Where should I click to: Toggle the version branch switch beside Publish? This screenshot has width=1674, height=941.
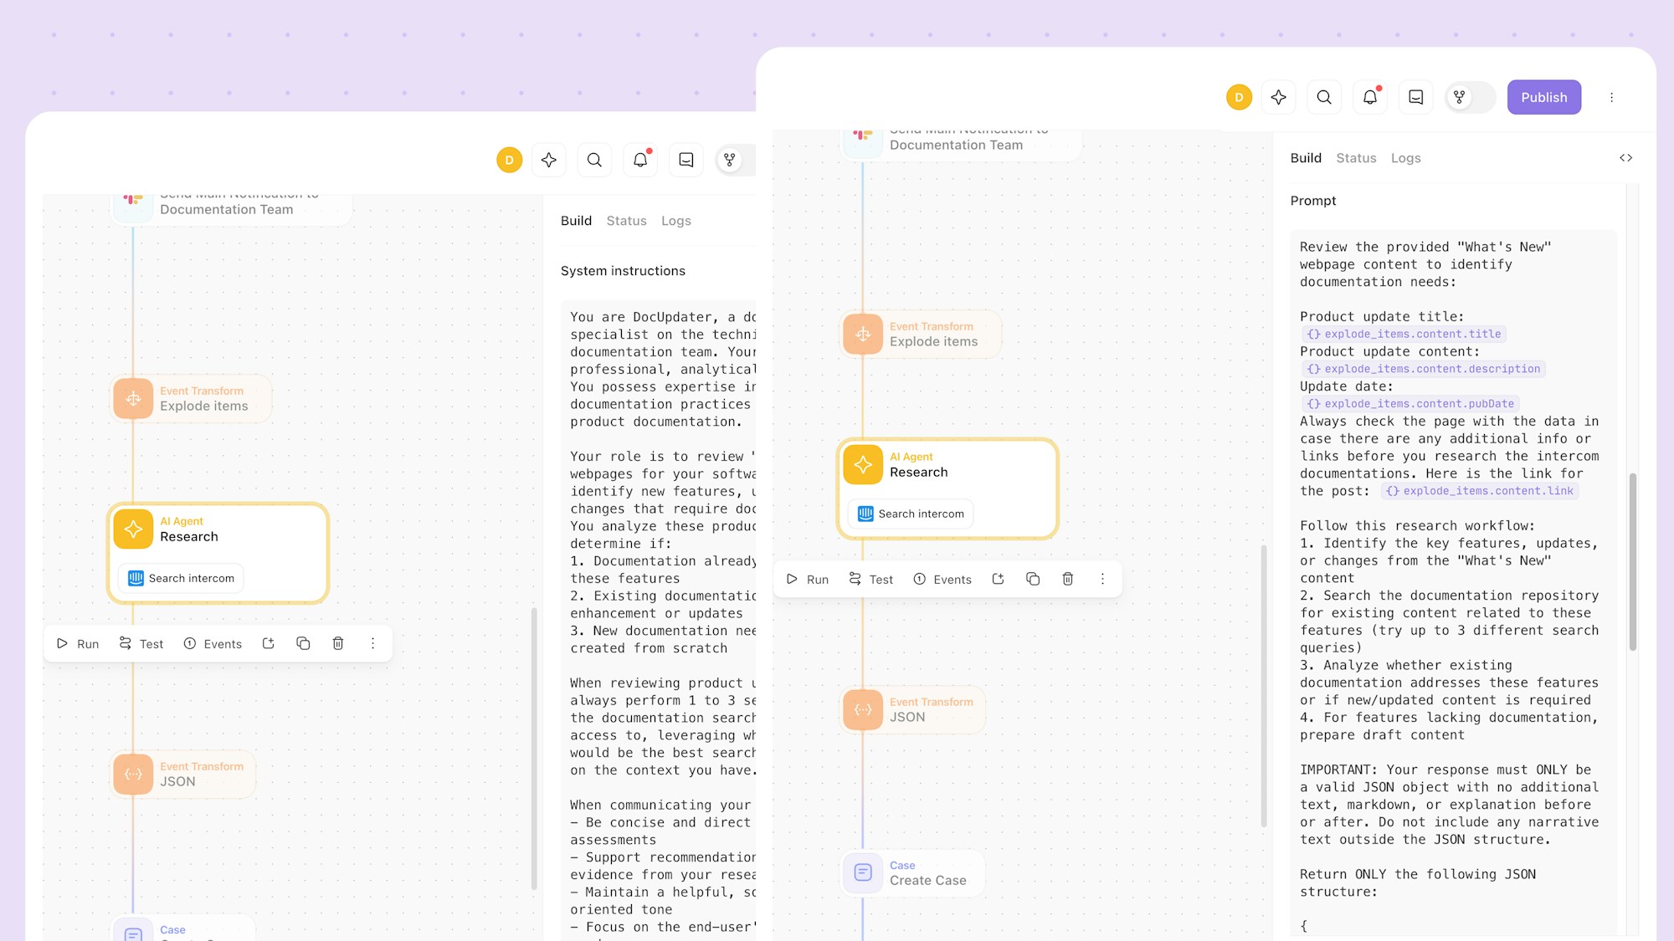tap(1470, 97)
